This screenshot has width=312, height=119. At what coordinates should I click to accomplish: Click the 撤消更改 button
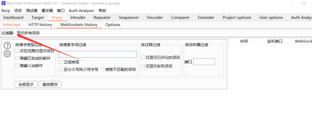click(50, 84)
